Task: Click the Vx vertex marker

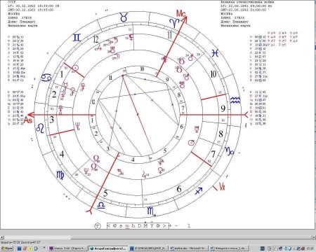Action: pyautogui.click(x=222, y=187)
